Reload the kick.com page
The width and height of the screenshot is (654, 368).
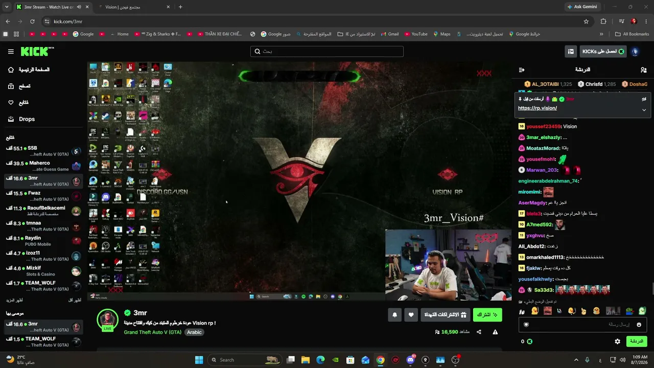click(32, 21)
